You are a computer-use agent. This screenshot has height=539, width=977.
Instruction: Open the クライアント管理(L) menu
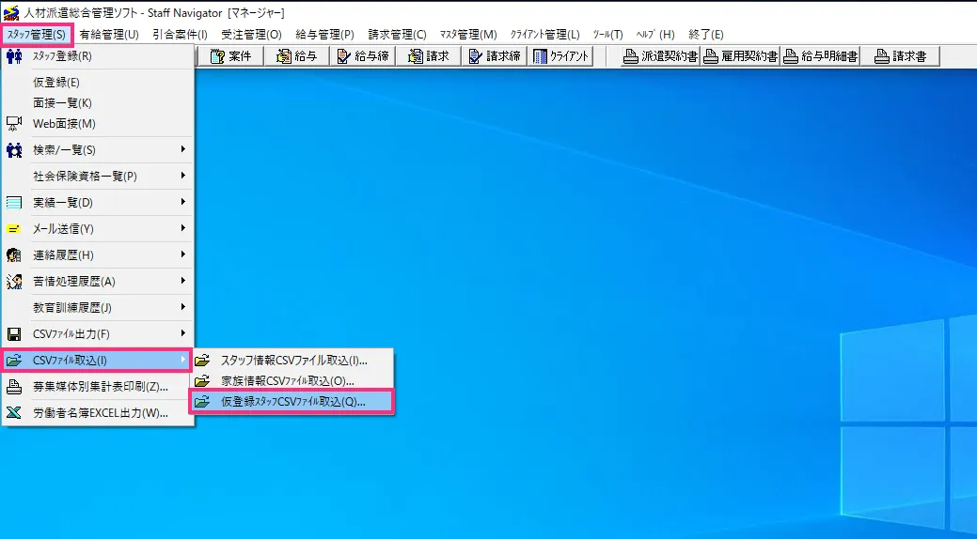pos(545,35)
